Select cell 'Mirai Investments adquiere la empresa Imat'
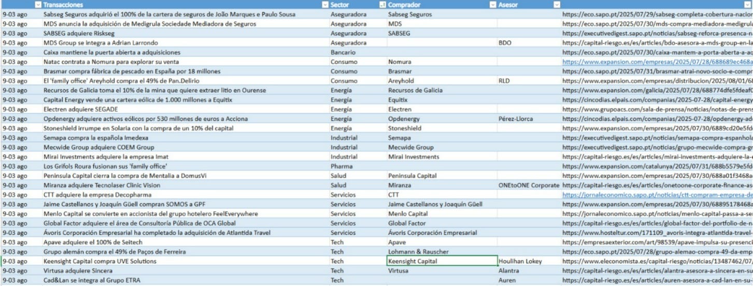Screen dimensions: 753x286 pyautogui.click(x=186, y=157)
